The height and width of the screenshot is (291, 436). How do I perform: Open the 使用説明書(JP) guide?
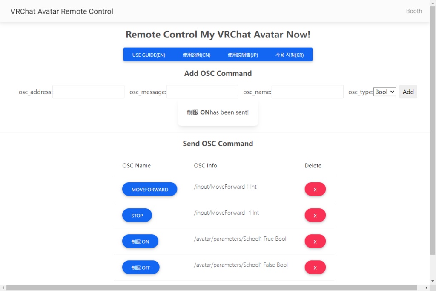[243, 55]
